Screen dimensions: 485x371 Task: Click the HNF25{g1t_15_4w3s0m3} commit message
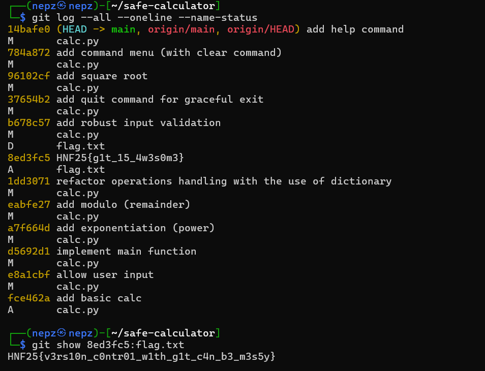tap(120, 158)
